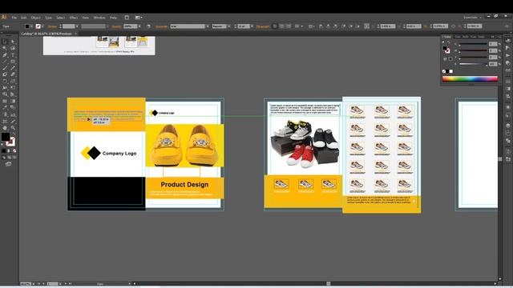This screenshot has width=513, height=288.
Task: Open the View menu
Action: [x=86, y=18]
